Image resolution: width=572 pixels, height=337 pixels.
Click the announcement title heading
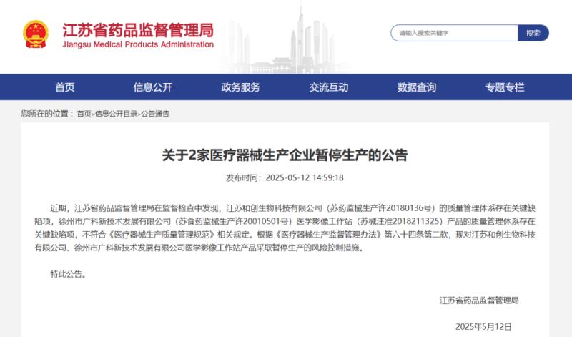click(285, 155)
